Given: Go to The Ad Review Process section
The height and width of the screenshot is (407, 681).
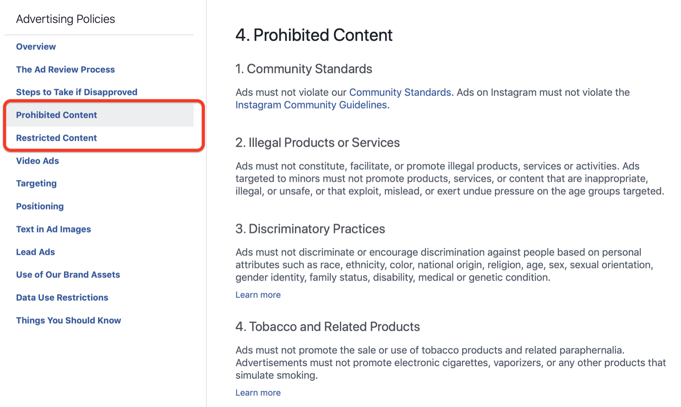Looking at the screenshot, I should [65, 69].
